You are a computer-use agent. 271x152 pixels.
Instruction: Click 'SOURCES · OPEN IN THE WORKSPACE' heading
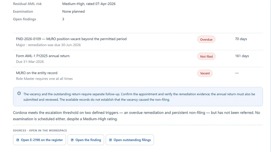tap(40, 130)
